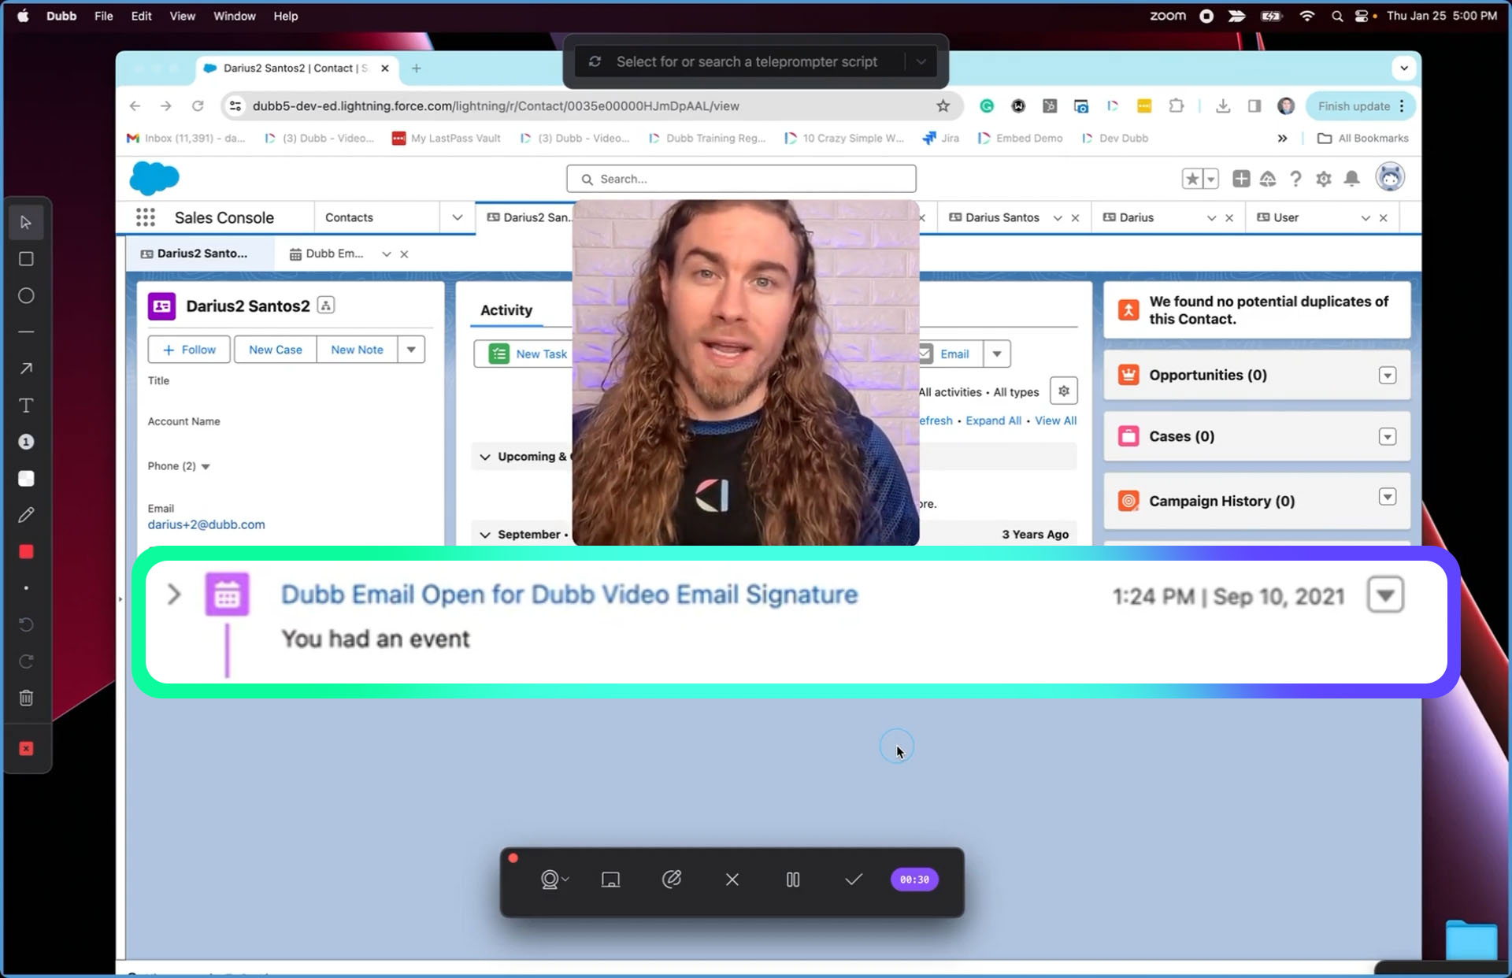Viewport: 1512px width, 978px height.
Task: Clear annotations with trash icon
Action: coord(26,698)
